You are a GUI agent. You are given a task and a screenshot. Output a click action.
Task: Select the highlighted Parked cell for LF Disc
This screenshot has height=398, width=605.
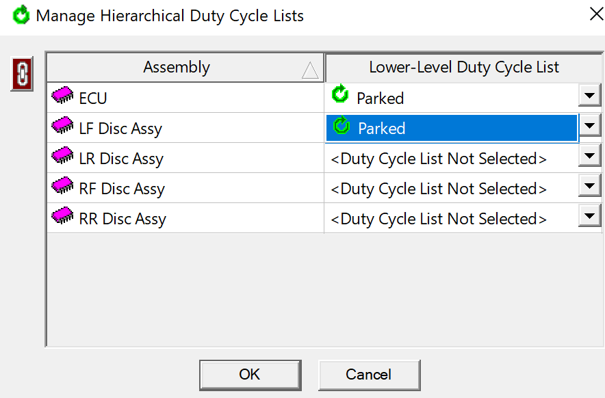coord(452,128)
